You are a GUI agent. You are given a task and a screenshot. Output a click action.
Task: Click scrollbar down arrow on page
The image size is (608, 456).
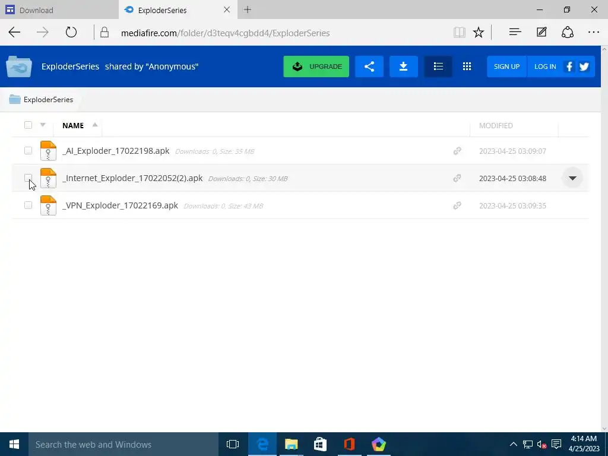pos(604,429)
